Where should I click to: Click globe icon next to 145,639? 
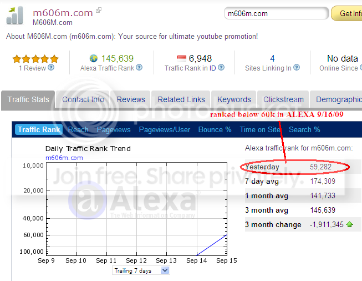tap(94, 58)
